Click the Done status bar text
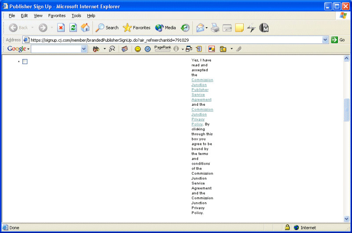 [14, 228]
